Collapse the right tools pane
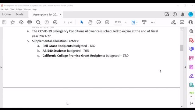The height and width of the screenshot is (110, 195). click(185, 67)
